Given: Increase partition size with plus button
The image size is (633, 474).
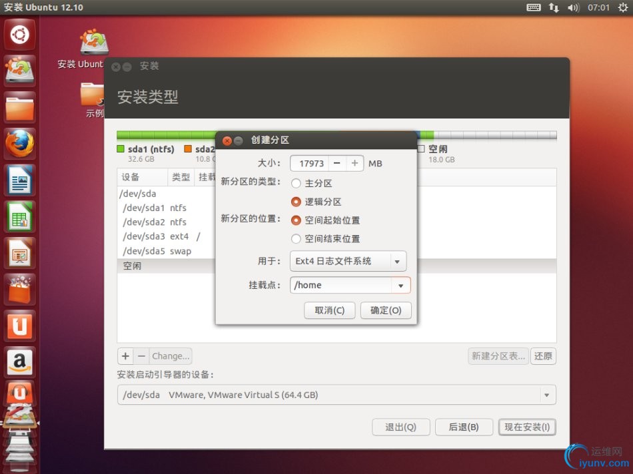Looking at the screenshot, I should tap(354, 163).
